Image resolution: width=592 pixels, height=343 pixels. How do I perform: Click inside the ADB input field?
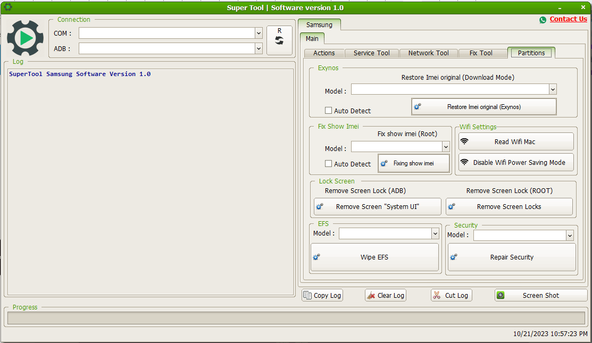click(x=160, y=48)
